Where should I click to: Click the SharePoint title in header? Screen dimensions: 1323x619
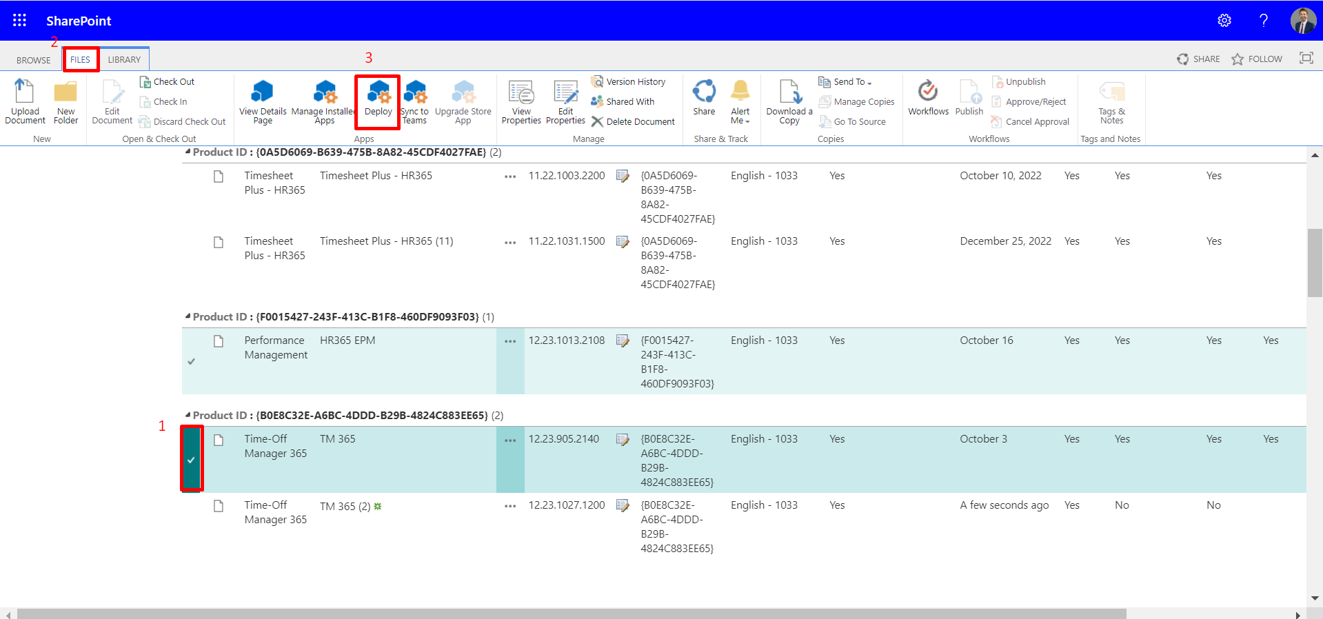79,21
